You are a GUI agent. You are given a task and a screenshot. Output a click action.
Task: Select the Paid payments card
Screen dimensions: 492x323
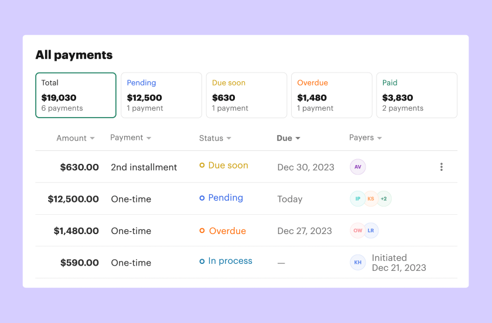point(416,95)
